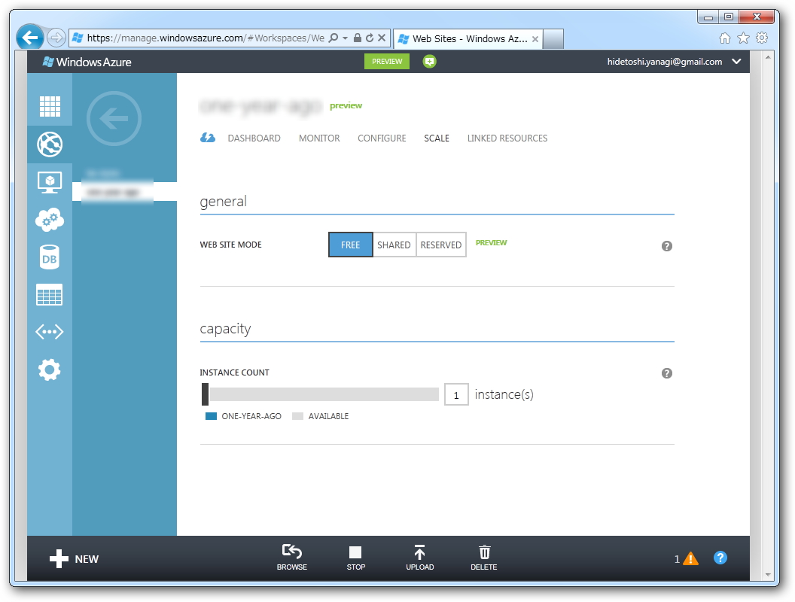The width and height of the screenshot is (795, 602).
Task: Open the blue help icon in bottom bar
Action: pyautogui.click(x=720, y=558)
